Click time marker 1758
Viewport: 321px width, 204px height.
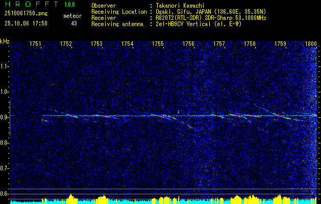point(250,43)
